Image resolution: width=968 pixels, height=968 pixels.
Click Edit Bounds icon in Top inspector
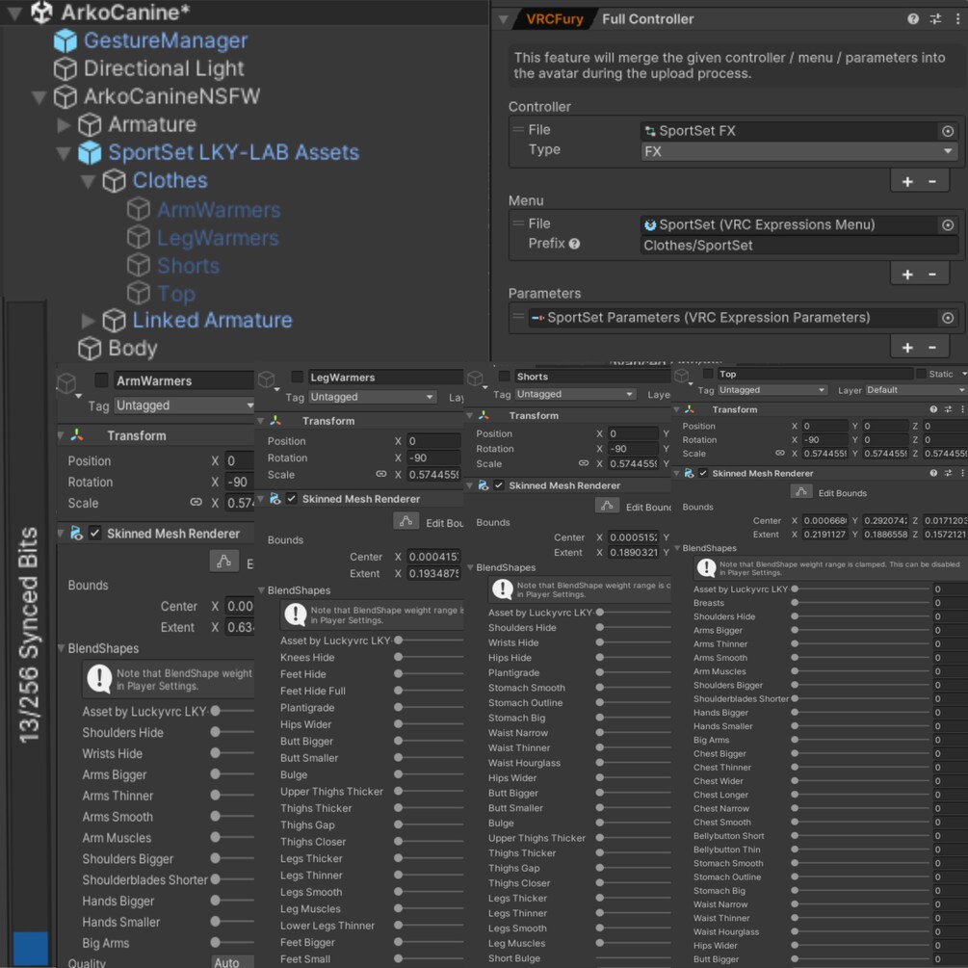click(800, 492)
